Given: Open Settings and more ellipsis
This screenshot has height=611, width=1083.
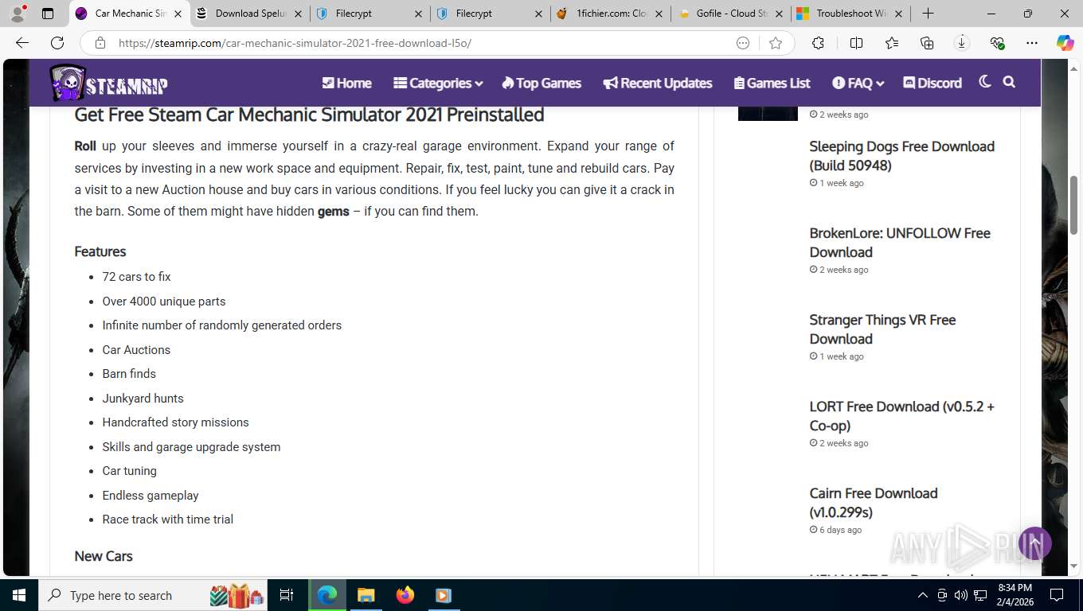Looking at the screenshot, I should (1032, 43).
